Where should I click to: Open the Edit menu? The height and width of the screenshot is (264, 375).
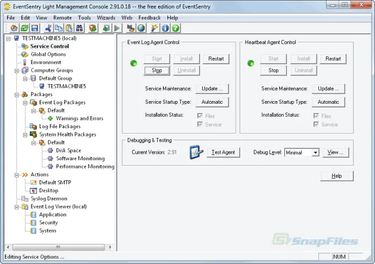coord(25,18)
